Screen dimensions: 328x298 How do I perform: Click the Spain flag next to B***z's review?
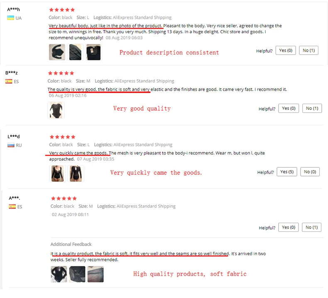click(9, 82)
